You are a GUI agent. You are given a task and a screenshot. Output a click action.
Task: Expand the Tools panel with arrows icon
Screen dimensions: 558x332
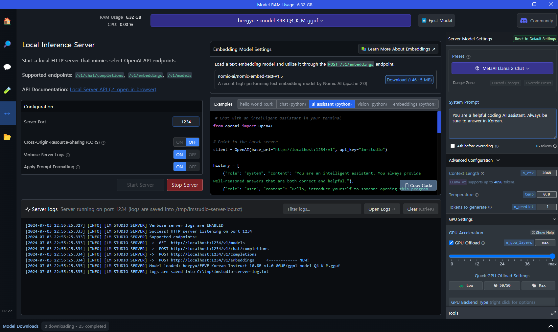pos(553,313)
